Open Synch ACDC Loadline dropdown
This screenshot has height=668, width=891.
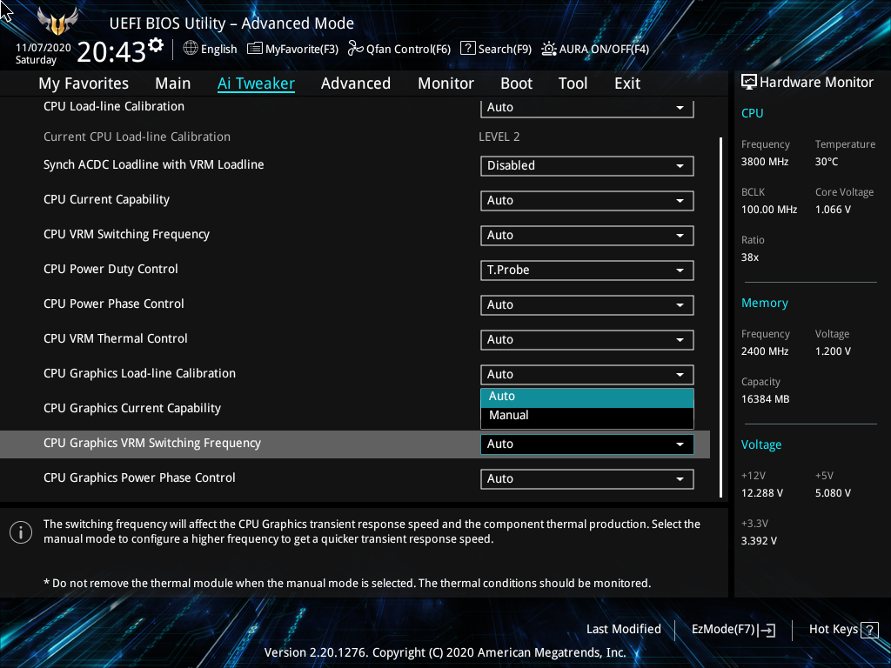coord(586,166)
